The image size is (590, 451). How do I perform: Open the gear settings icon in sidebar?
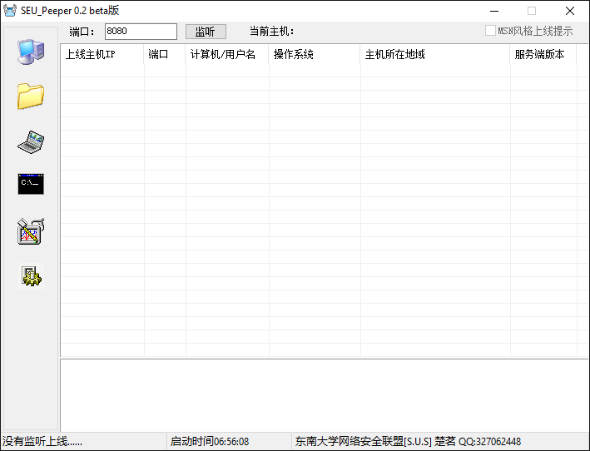[31, 277]
